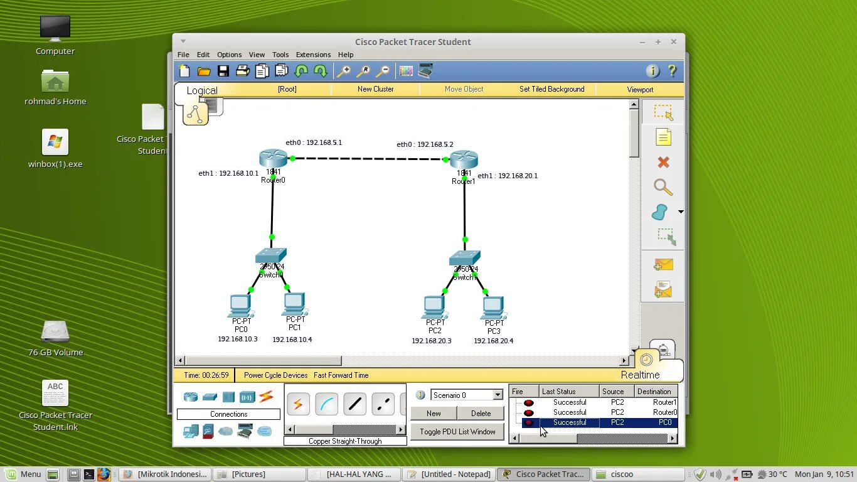Click the Paste toolbar icon
The width and height of the screenshot is (857, 482).
tap(282, 71)
